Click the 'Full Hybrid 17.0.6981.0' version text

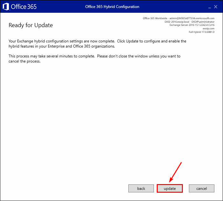point(202,32)
